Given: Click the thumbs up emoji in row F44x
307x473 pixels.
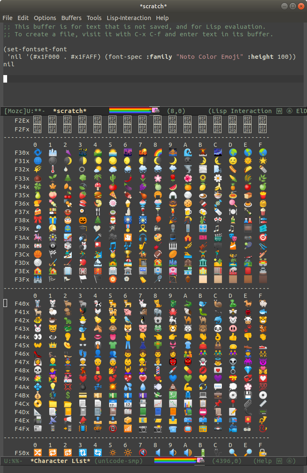Looking at the screenshot, I should pos(233,337).
